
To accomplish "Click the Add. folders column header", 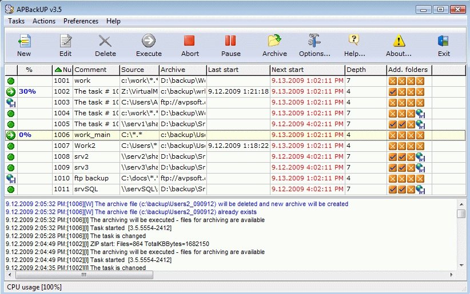I will [x=409, y=70].
